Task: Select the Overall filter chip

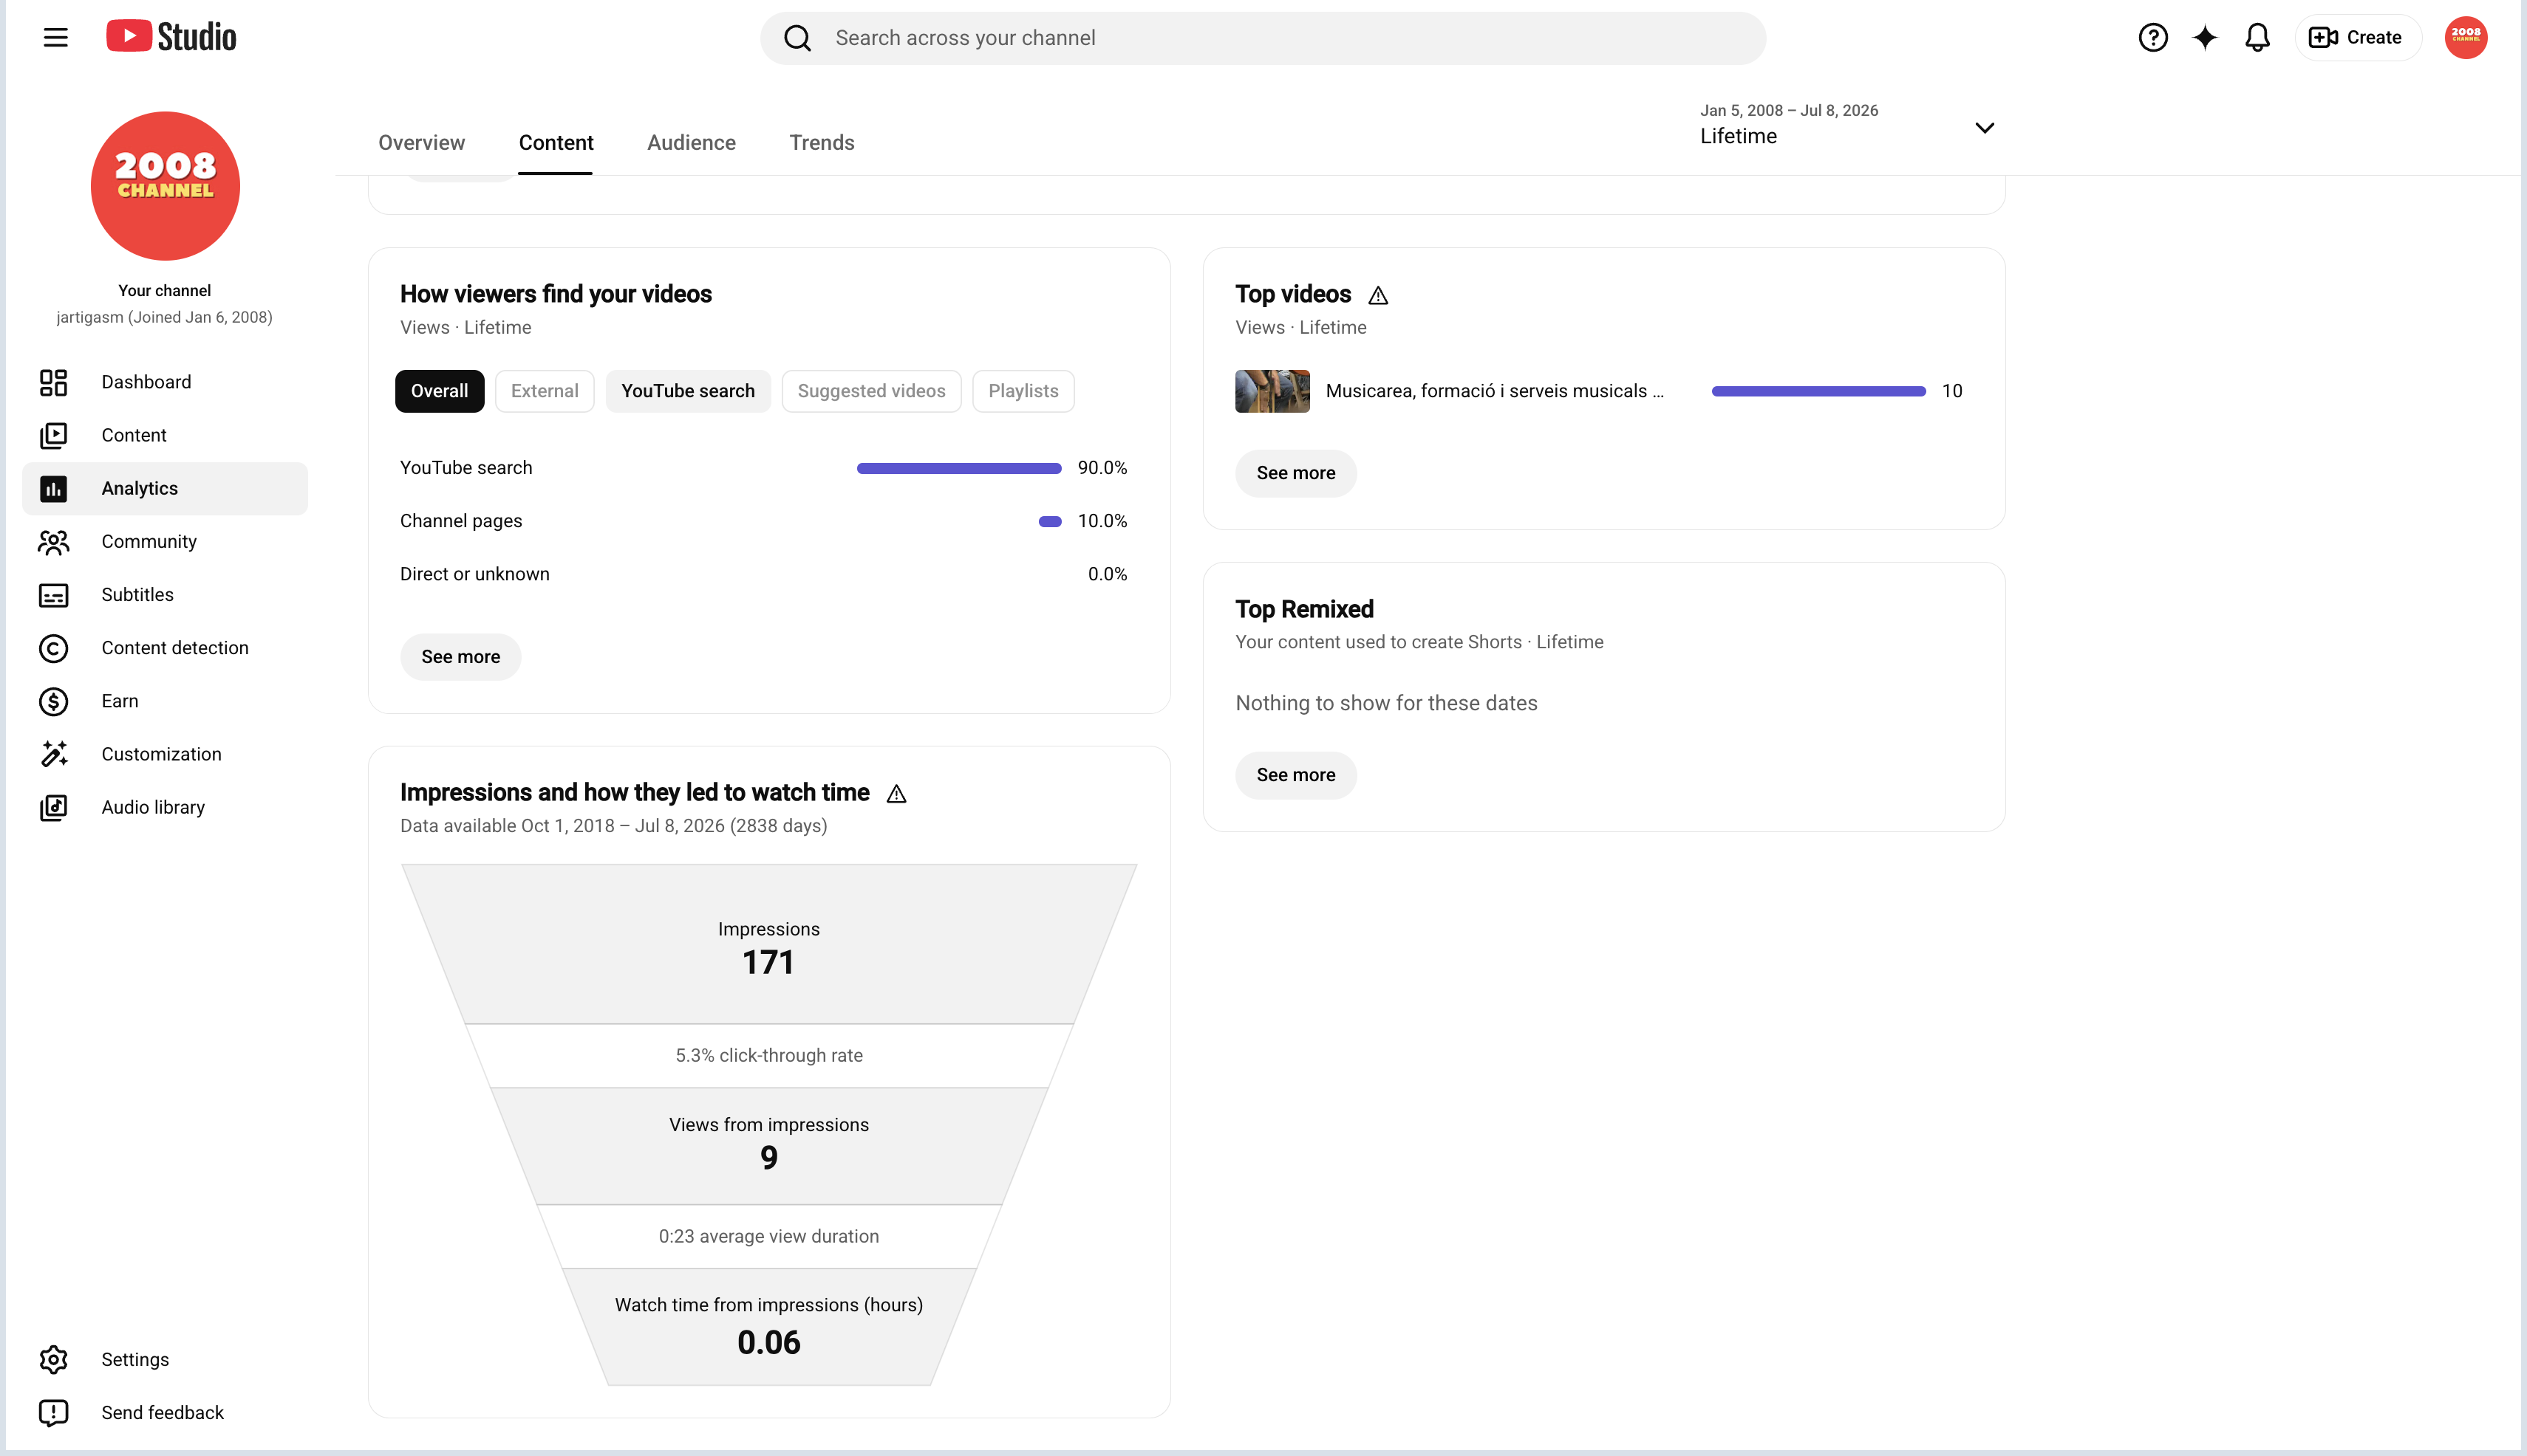Action: (x=440, y=391)
